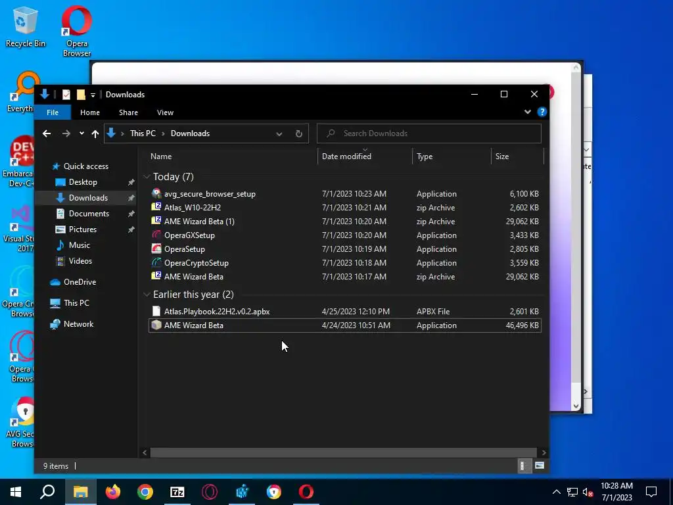
Task: Open AVG Secure Browser desktop shortcut
Action: coord(20,421)
